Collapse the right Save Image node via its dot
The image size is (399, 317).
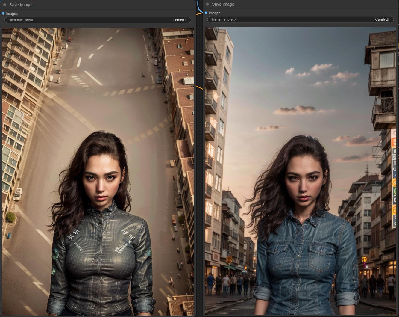(207, 4)
